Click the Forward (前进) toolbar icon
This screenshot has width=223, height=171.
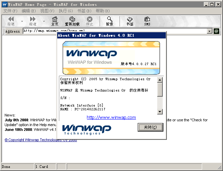pyautogui.click(x=33, y=21)
